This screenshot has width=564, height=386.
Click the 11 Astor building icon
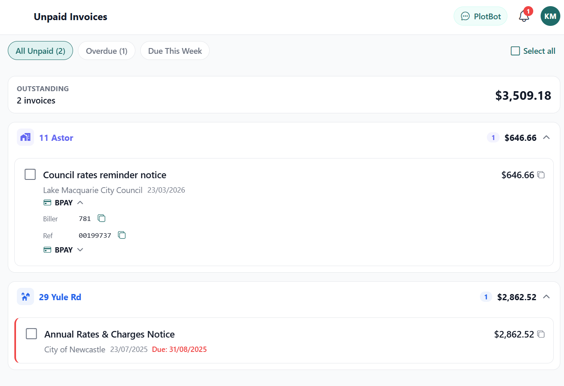pos(25,138)
